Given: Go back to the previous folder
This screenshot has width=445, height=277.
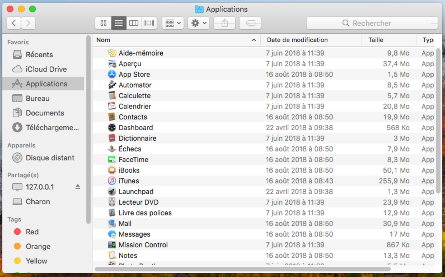Looking at the screenshot, I should 14,23.
